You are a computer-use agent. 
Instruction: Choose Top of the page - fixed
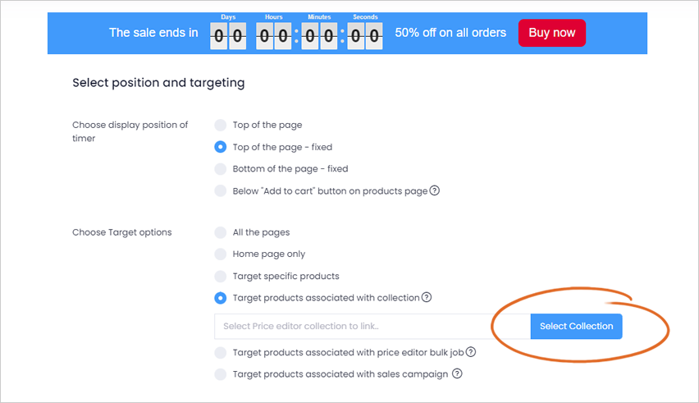[x=220, y=147]
